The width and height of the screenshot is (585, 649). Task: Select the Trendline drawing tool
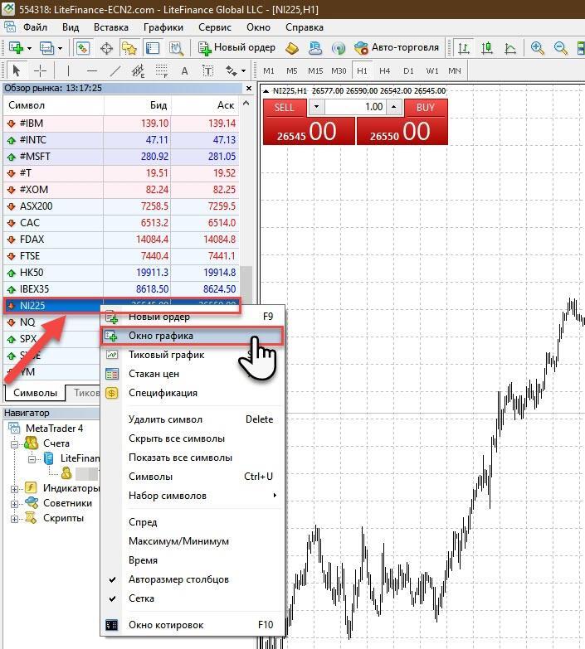(115, 70)
